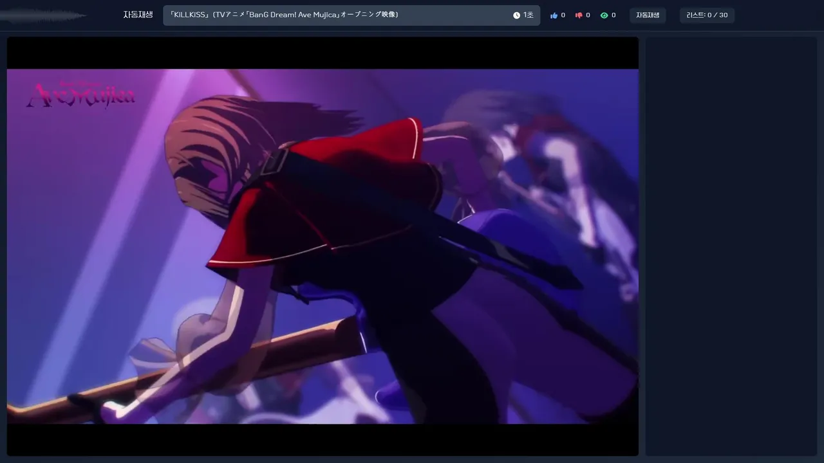Select the KiLLKiSS video title bar
This screenshot has width=824, height=463.
(351, 15)
